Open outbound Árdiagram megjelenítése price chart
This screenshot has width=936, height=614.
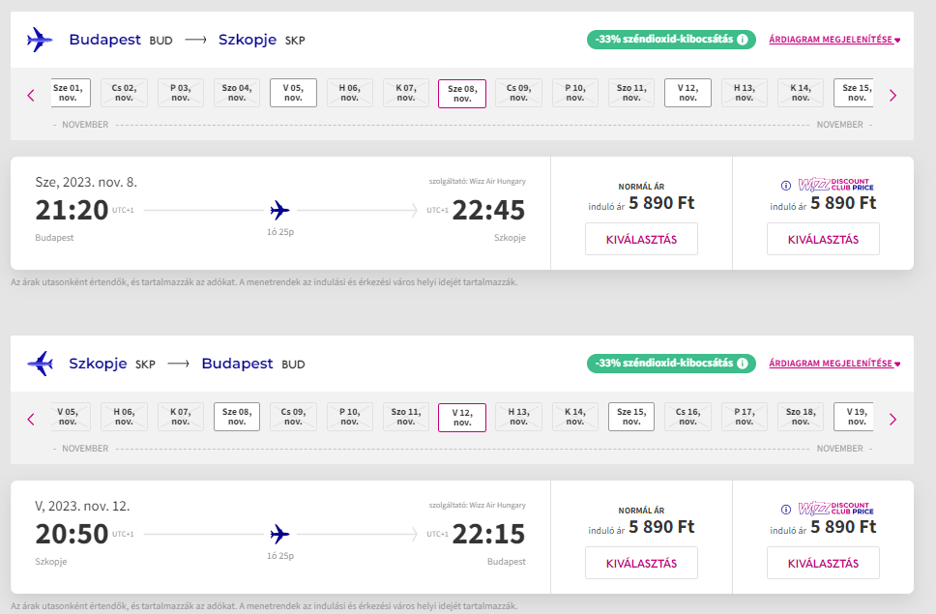coord(834,40)
